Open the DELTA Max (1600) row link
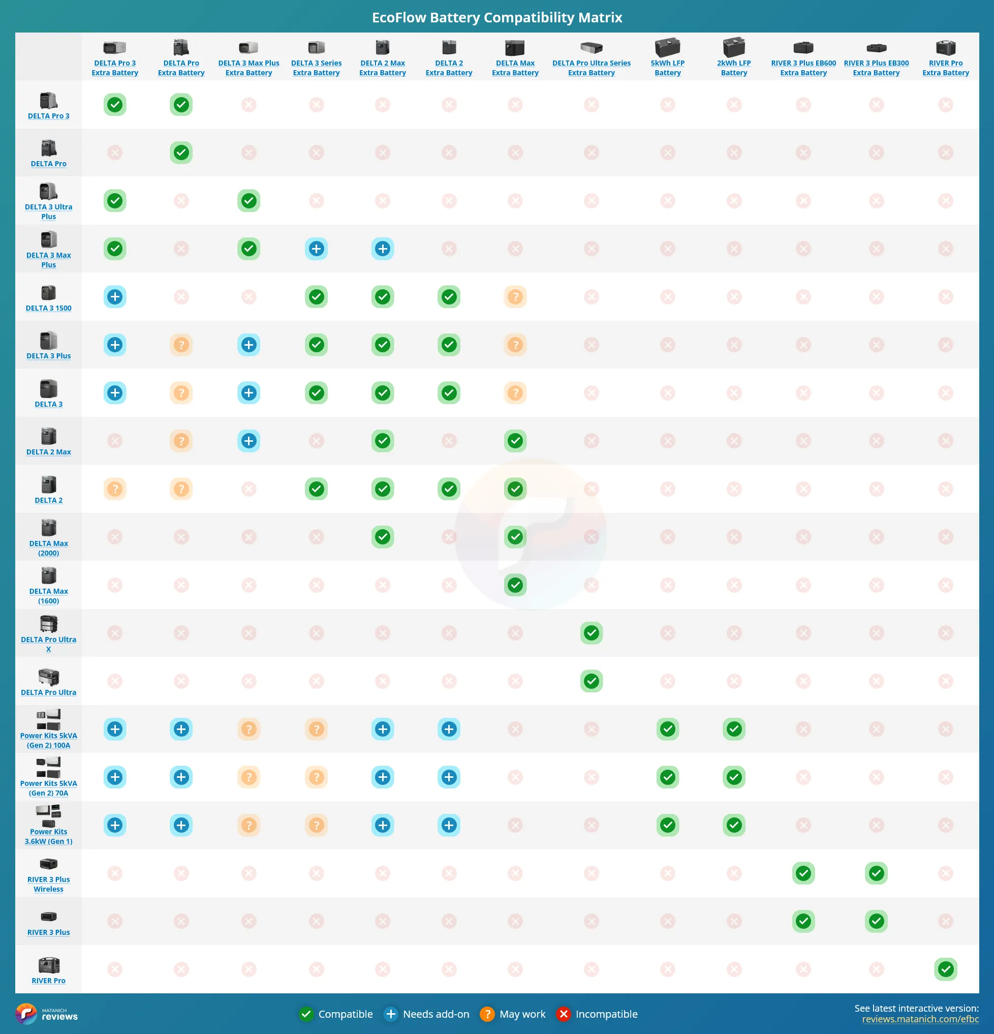Screen dimensions: 994x1034 click(x=48, y=596)
